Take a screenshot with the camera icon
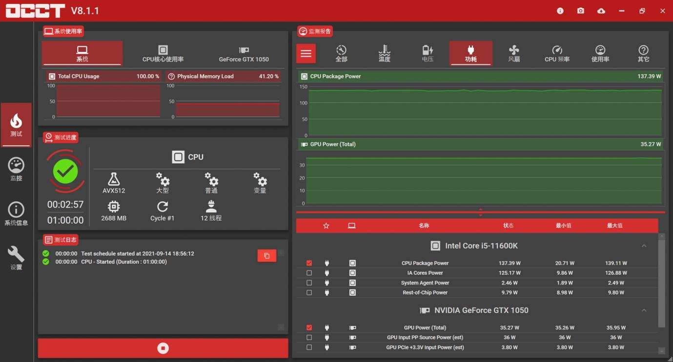The height and width of the screenshot is (362, 673). [x=580, y=11]
